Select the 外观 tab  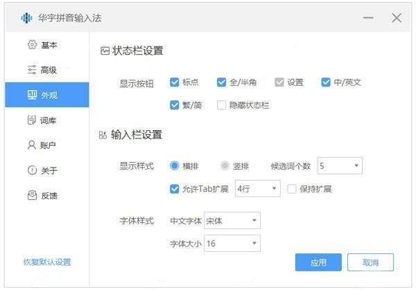tap(47, 95)
